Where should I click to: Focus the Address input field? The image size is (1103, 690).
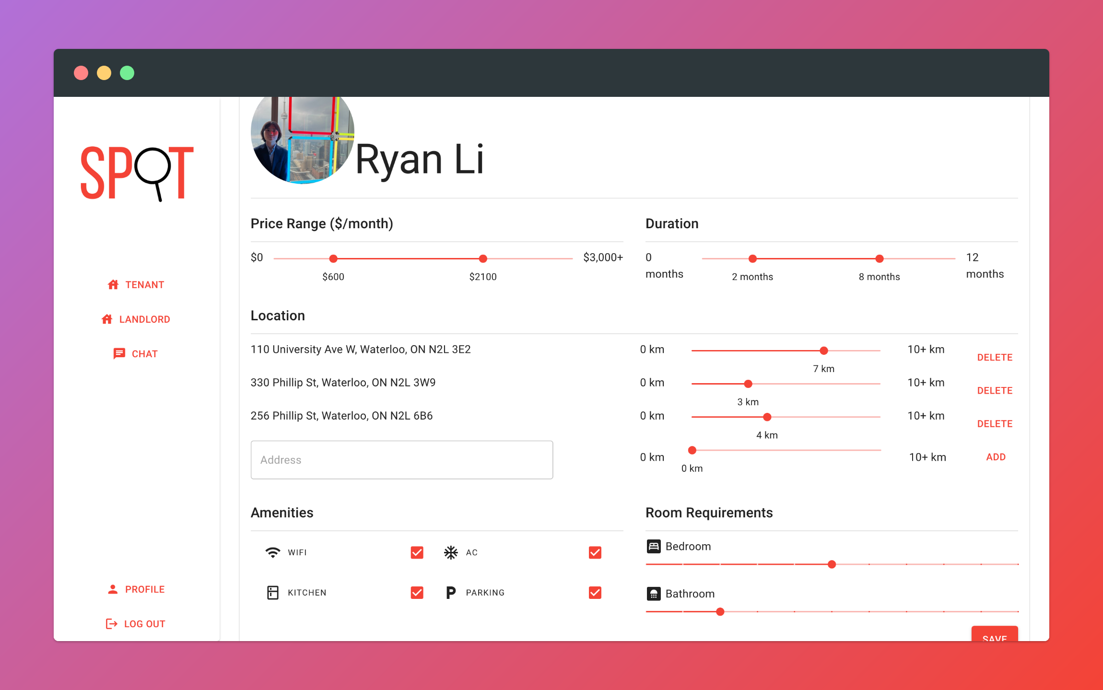[401, 460]
